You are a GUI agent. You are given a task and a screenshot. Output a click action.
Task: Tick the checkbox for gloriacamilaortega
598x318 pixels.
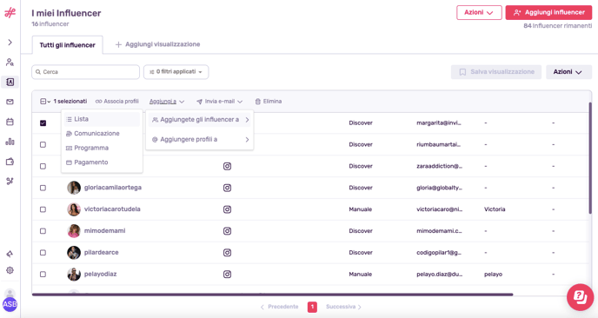click(43, 188)
